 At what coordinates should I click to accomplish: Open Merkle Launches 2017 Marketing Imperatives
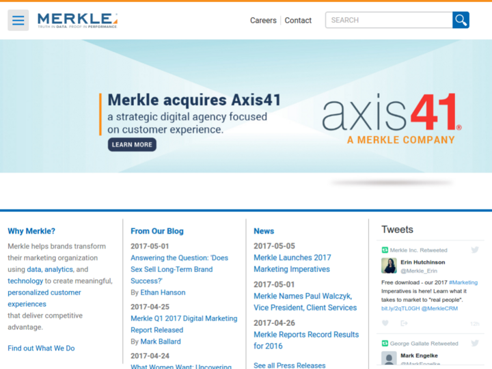click(292, 263)
